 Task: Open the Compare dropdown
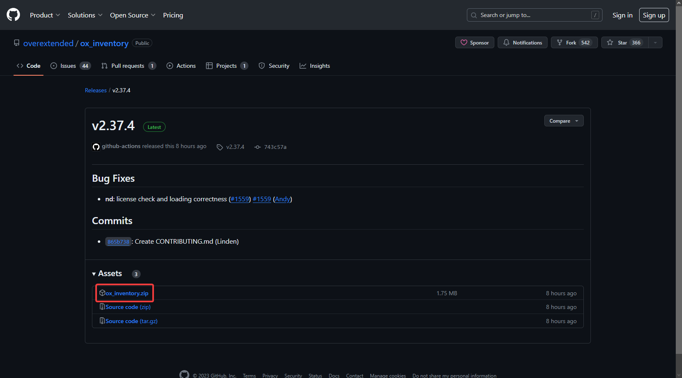tap(564, 121)
